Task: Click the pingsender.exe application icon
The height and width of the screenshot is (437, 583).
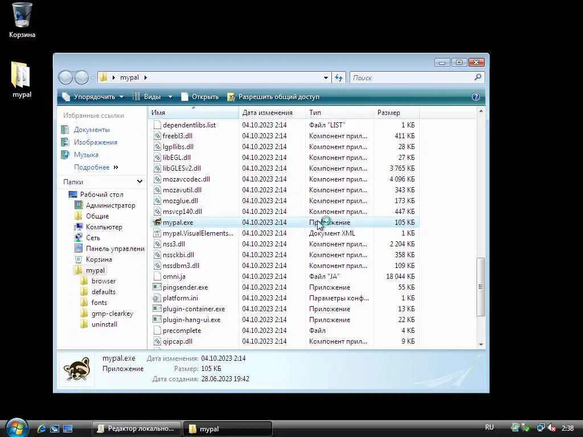Action: (x=157, y=287)
